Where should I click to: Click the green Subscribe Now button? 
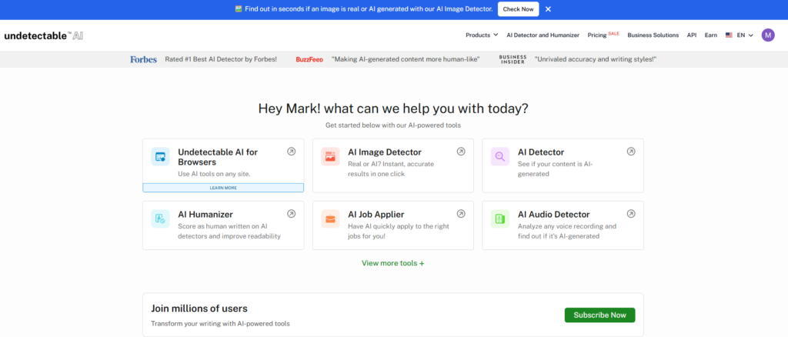coord(599,315)
